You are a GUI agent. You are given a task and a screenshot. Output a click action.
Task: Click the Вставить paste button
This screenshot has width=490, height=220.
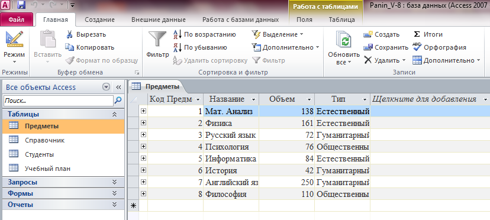[48, 47]
